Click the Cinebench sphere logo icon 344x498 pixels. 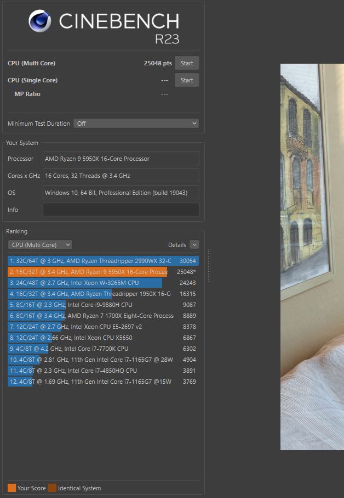tap(39, 21)
